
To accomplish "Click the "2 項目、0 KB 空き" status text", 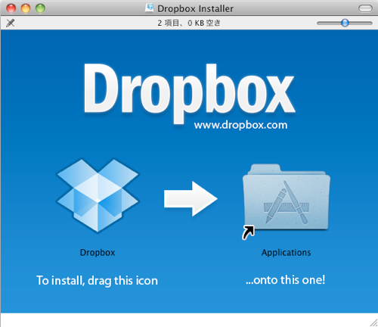I will (x=189, y=23).
